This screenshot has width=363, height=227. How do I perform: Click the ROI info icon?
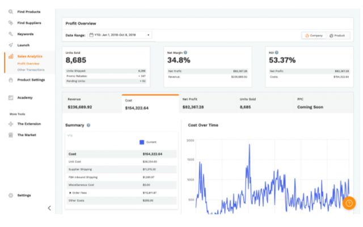pos(277,53)
